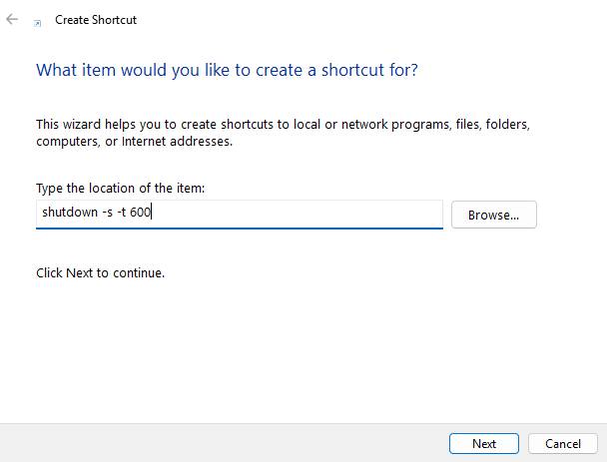Click the wizard description paragraph
The height and width of the screenshot is (462, 607).
tap(283, 133)
